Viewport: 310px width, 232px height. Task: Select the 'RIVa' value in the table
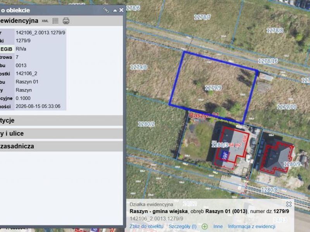21,49
